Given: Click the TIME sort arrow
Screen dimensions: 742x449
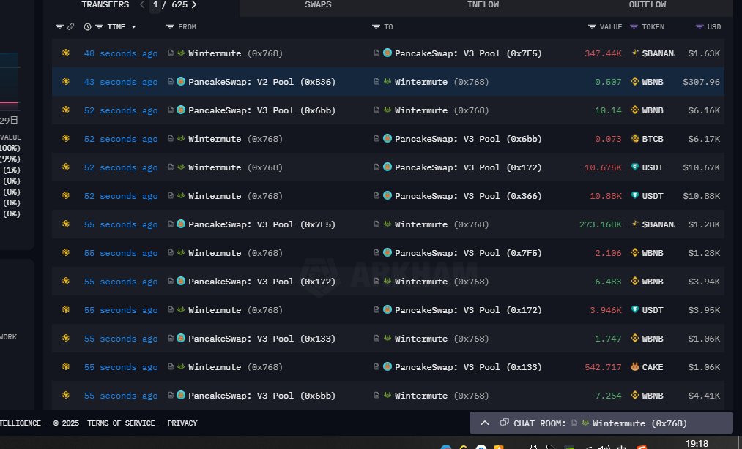Looking at the screenshot, I should pos(133,27).
